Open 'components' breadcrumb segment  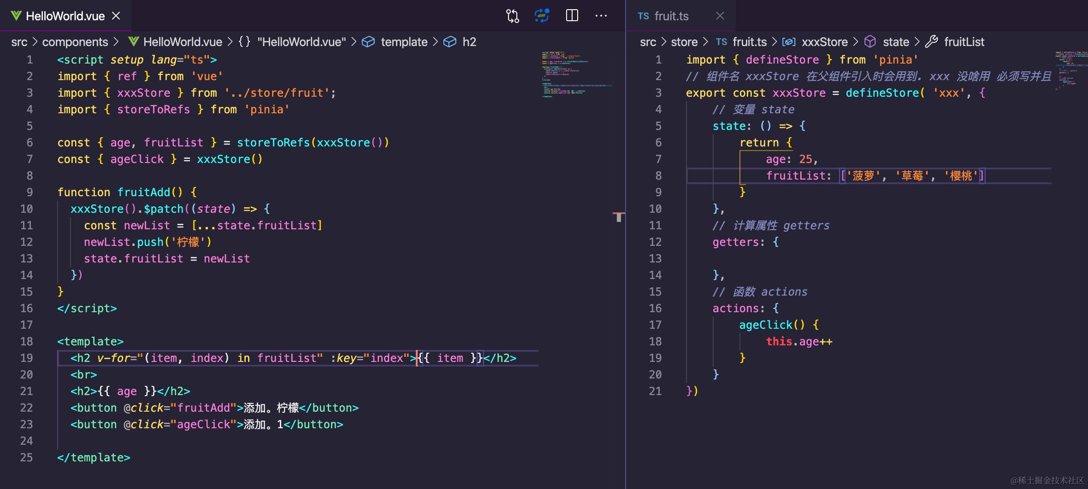75,42
